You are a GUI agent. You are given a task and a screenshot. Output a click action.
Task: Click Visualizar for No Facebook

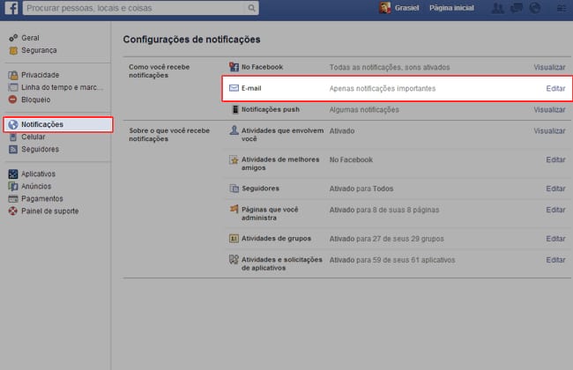[549, 67]
